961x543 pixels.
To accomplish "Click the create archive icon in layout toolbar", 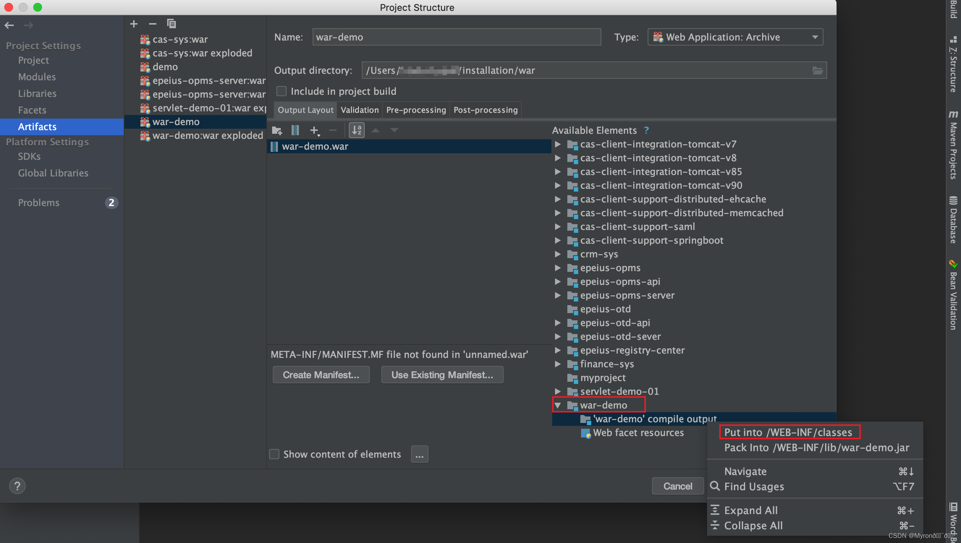I will [x=295, y=130].
